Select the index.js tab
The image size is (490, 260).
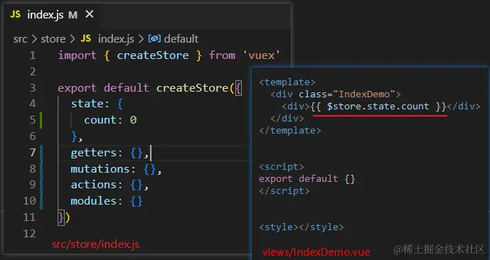click(x=52, y=14)
